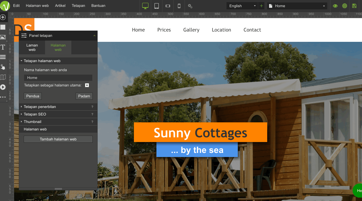Open the Home page selector dropdown
362x201 pixels.
(297, 6)
